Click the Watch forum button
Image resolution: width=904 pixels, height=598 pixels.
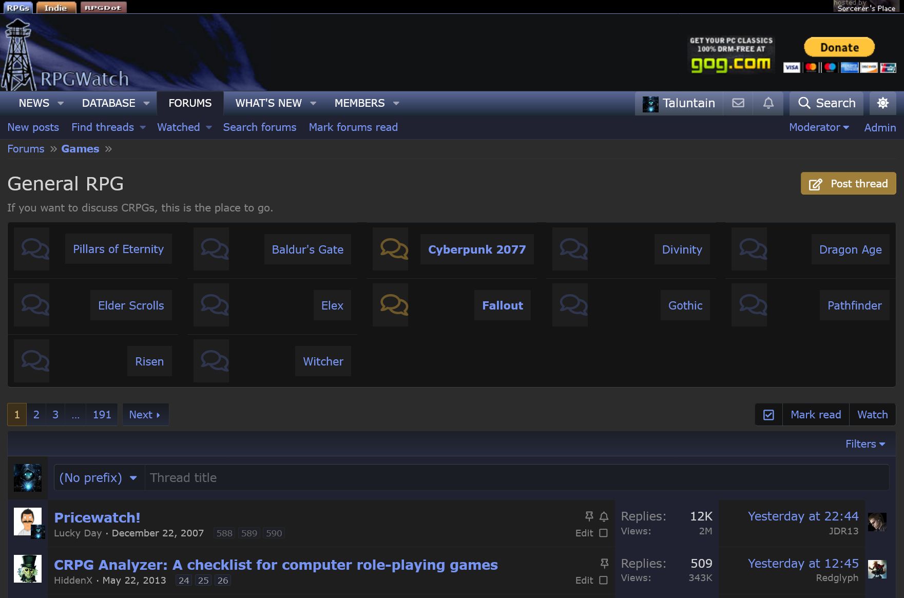(873, 415)
